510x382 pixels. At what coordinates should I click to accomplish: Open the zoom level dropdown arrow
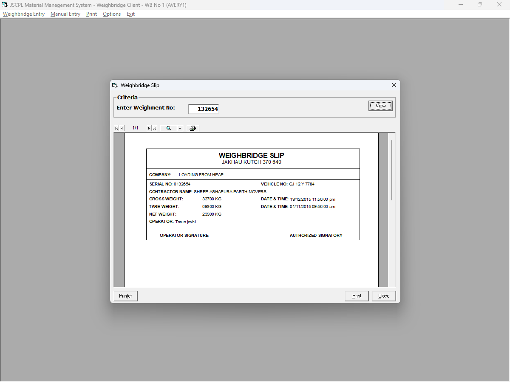179,128
